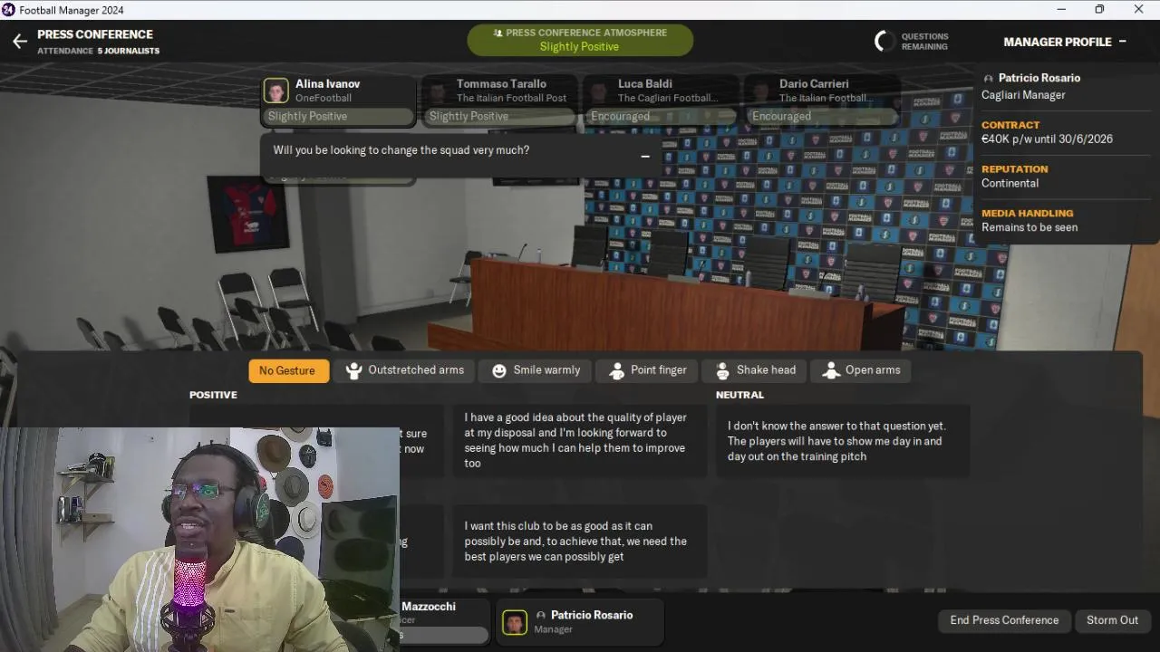The height and width of the screenshot is (652, 1160).
Task: Click the Storm Out button
Action: coord(1112,620)
